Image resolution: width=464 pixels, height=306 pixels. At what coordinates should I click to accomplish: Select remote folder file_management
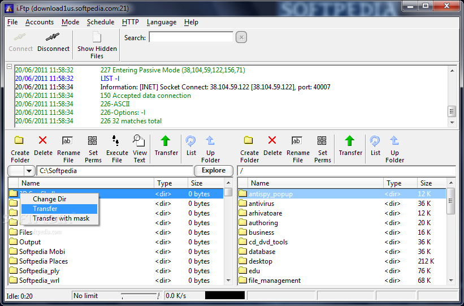tap(342, 280)
